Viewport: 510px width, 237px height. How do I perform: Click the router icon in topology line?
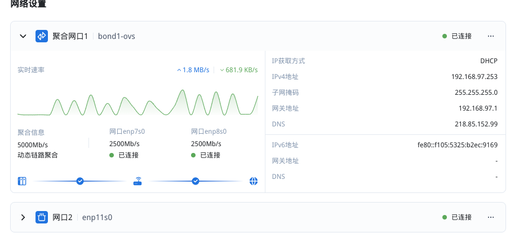[138, 181]
